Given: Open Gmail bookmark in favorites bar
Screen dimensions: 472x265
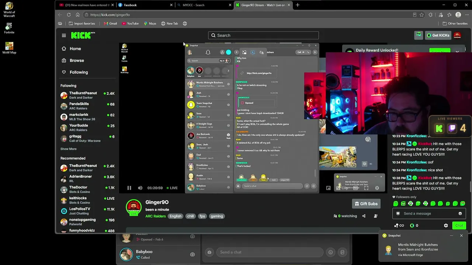Looking at the screenshot, I should (x=110, y=24).
